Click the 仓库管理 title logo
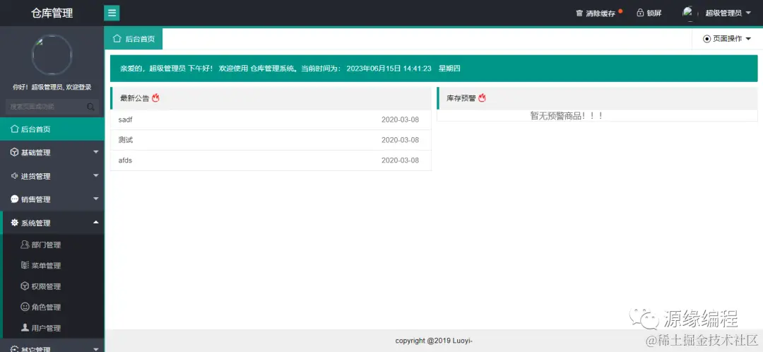The height and width of the screenshot is (352, 763). click(52, 13)
